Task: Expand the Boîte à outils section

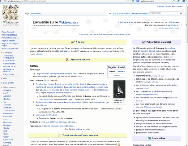Action: tap(2, 83)
